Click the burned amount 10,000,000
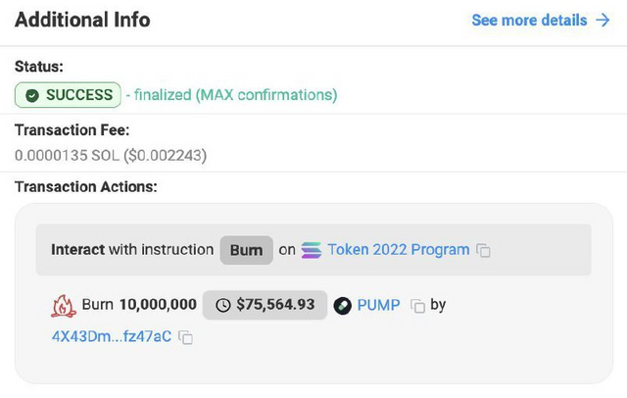The height and width of the screenshot is (398, 627). (x=158, y=305)
